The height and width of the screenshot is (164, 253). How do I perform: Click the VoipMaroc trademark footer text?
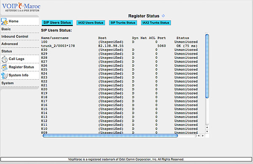tap(126, 159)
